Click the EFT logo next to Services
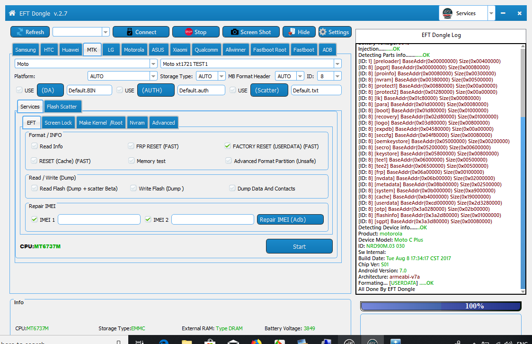The width and height of the screenshot is (532, 344). [447, 13]
